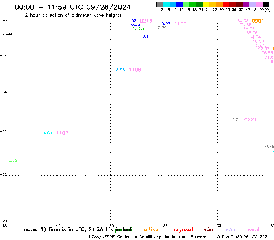Click the title '00:00 – 11:59 UTC 09/28/2024'
The width and height of the screenshot is (274, 240).
click(73, 7)
